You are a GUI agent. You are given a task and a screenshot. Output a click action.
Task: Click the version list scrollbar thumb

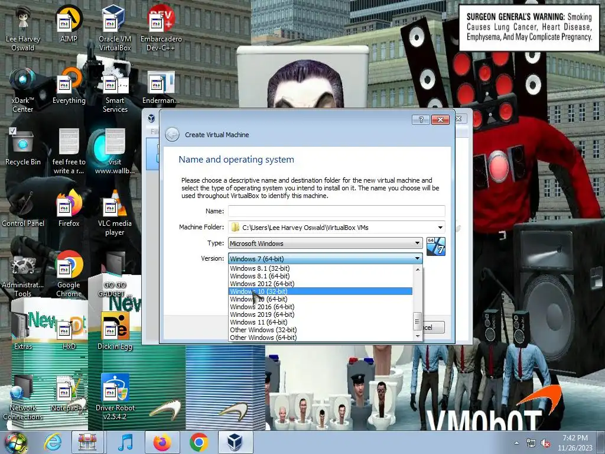(417, 321)
